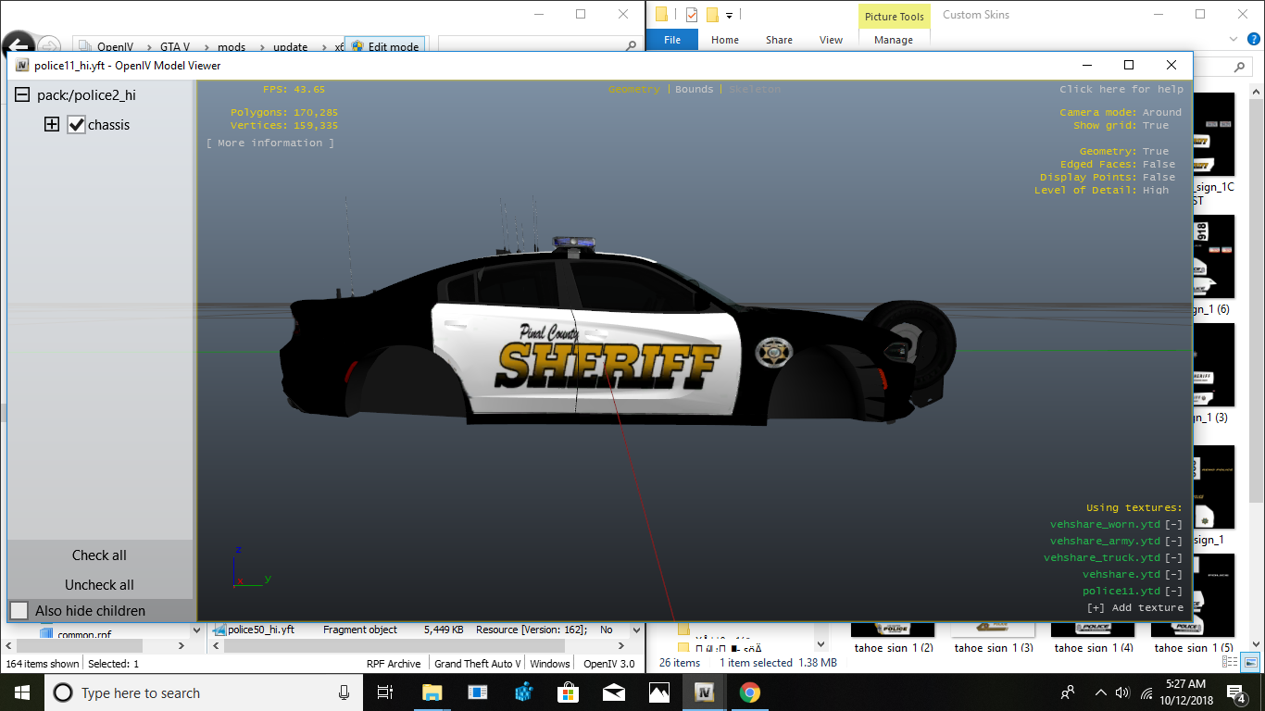Viewport: 1265px width, 711px height.
Task: Enable the Also hide children checkbox
Action: [19, 611]
